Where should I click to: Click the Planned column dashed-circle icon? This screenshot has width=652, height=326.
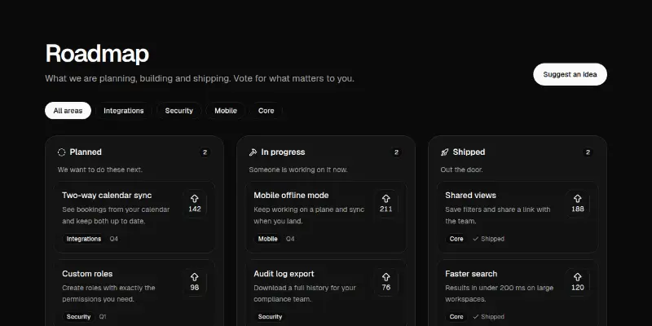(62, 152)
